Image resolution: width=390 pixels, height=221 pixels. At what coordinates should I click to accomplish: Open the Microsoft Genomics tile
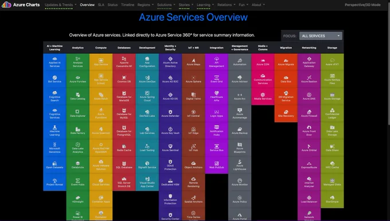(x=54, y=148)
